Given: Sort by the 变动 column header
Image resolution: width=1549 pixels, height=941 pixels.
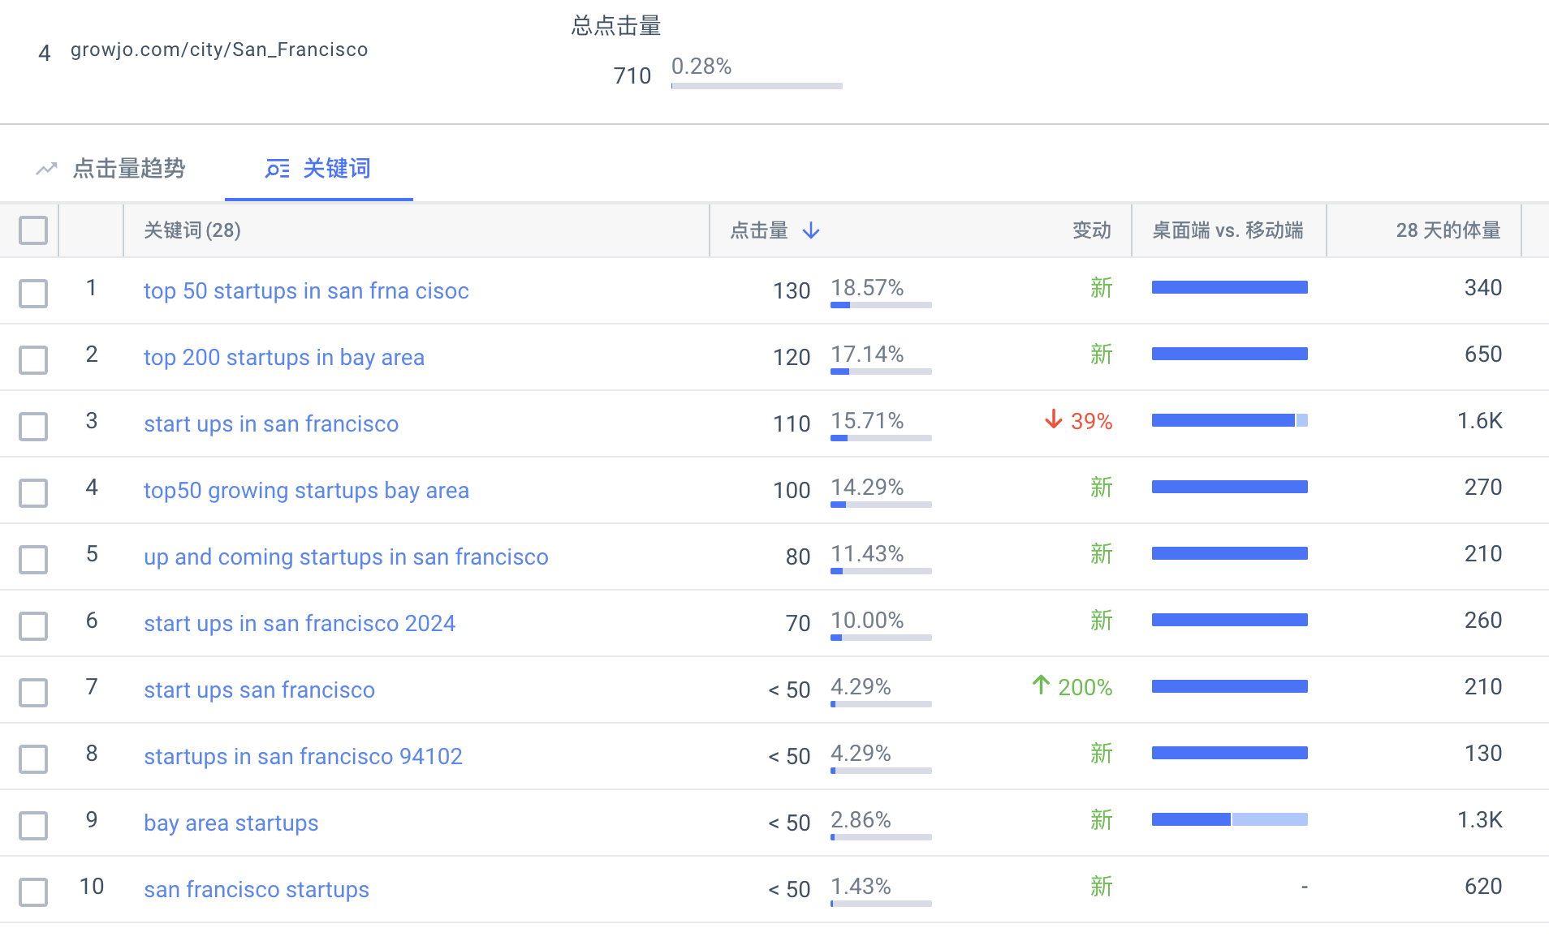Looking at the screenshot, I should point(1092,230).
